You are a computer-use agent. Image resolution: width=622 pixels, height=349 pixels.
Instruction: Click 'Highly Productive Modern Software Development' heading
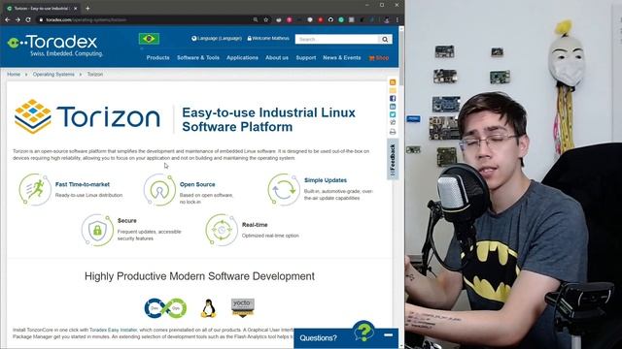tap(199, 276)
